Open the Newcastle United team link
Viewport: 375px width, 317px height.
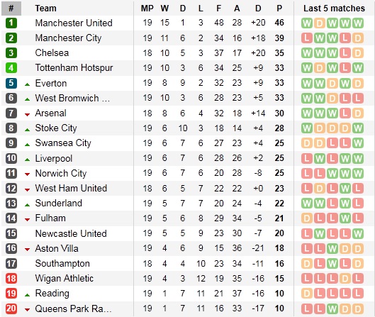(71, 233)
